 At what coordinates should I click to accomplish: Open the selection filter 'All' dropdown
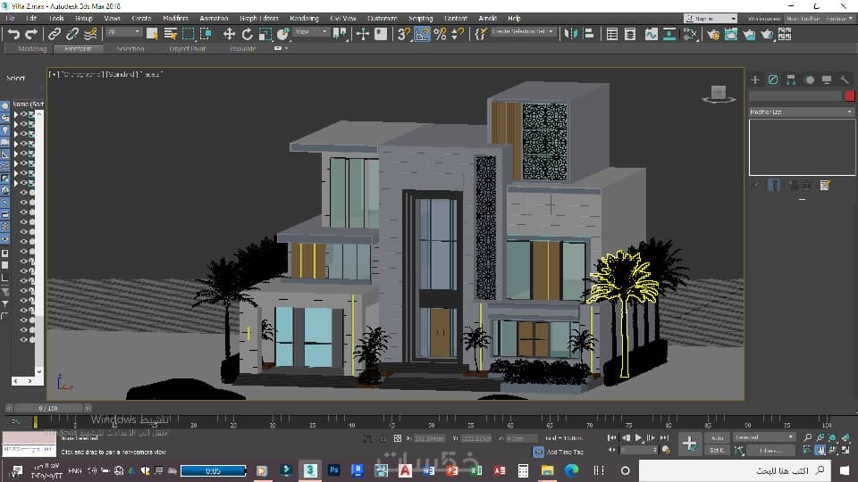click(x=123, y=32)
